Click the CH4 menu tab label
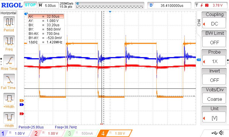The height and width of the screenshot is (137, 229). tap(199, 23)
